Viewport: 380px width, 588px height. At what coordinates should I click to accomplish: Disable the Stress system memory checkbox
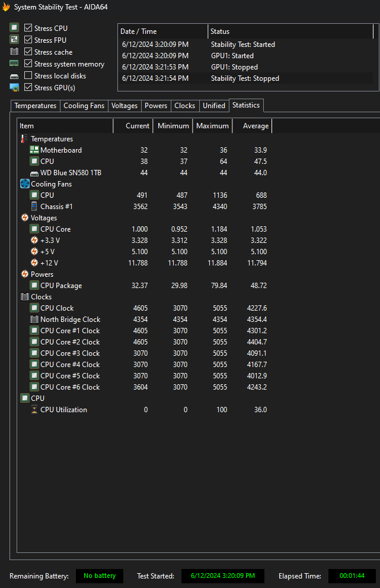pos(28,64)
